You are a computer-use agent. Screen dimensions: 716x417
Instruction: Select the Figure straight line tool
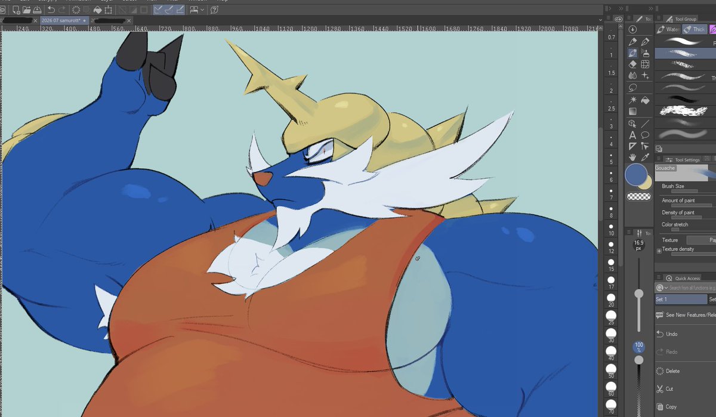click(645, 123)
